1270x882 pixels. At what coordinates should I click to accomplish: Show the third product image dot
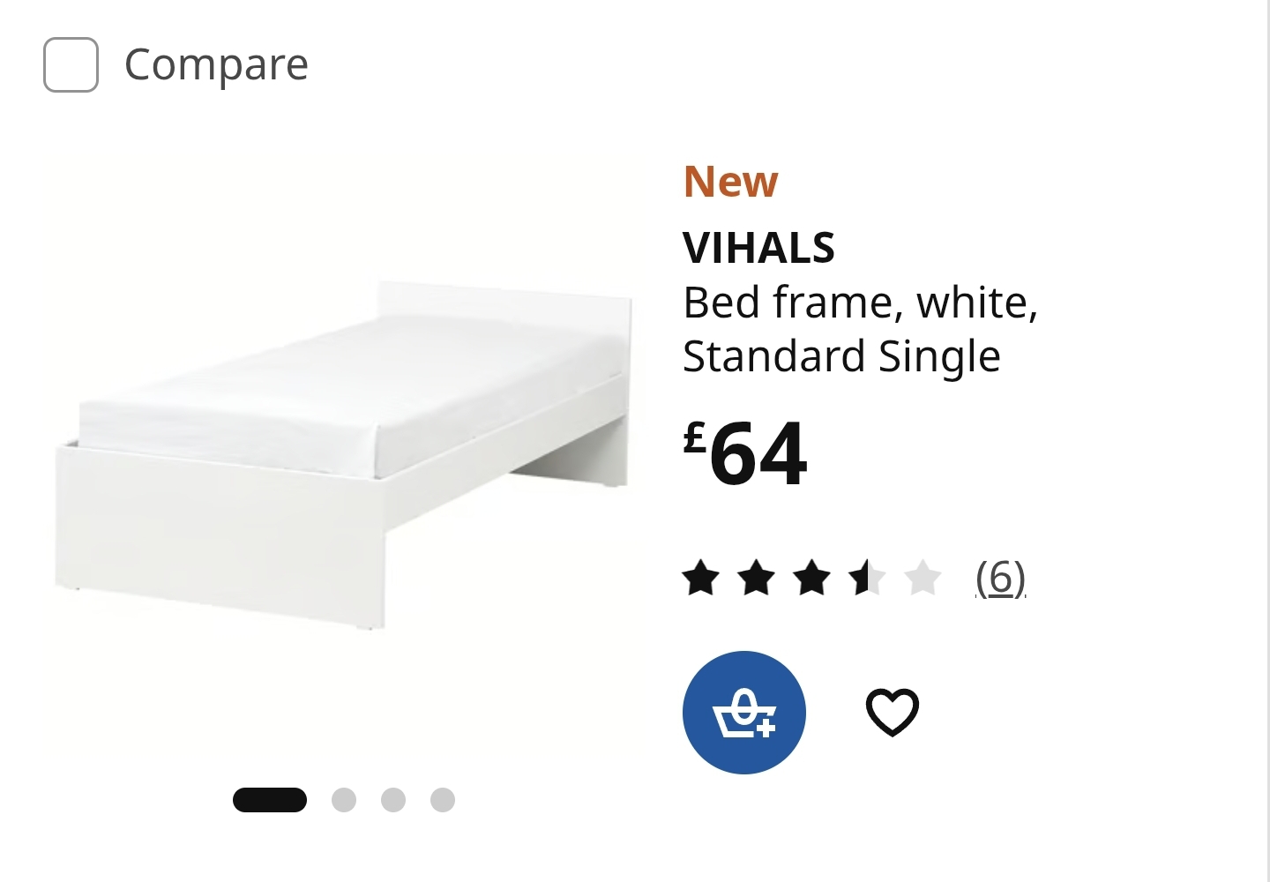393,800
